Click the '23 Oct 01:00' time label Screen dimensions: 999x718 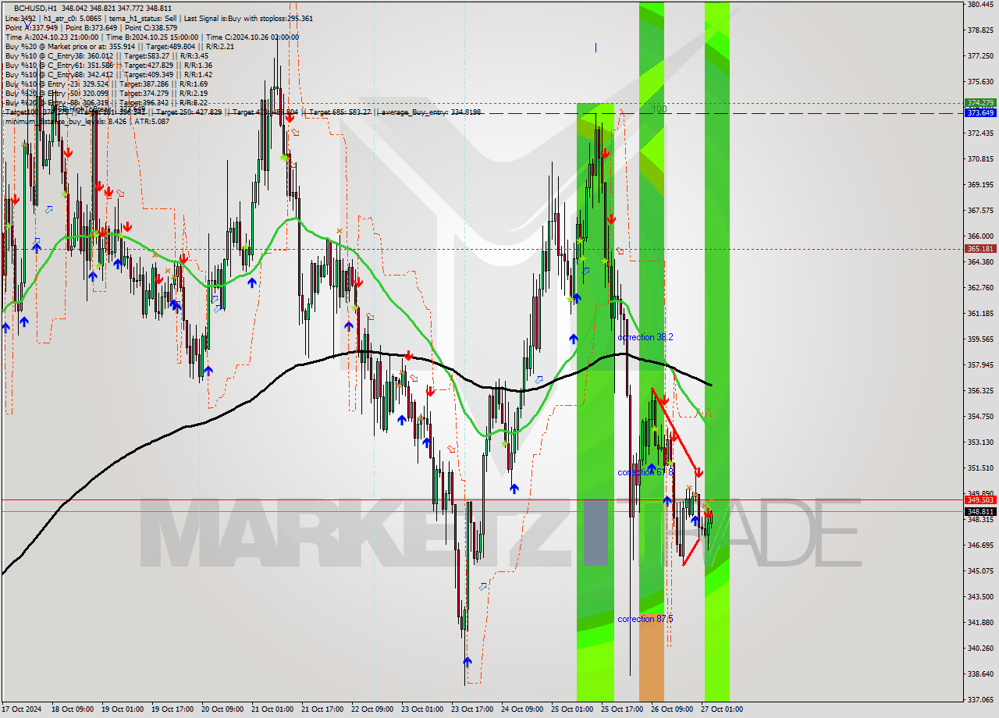click(x=421, y=709)
